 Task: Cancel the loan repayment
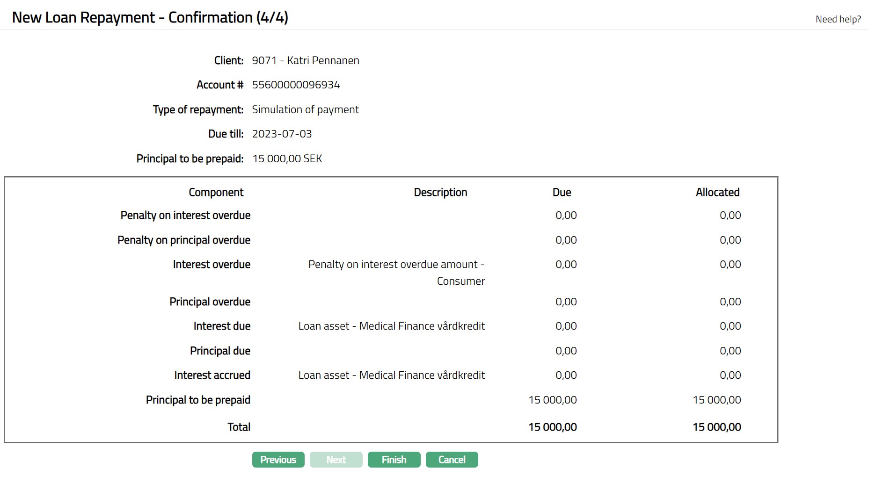tap(452, 460)
